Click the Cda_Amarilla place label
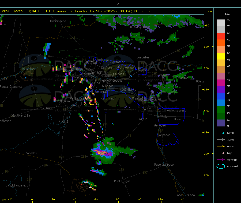The image size is (241, 203). 20,116
